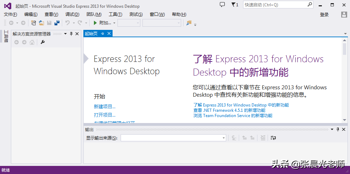
Task: Open the toolbar overflow options arrow
Action: pyautogui.click(x=195, y=24)
